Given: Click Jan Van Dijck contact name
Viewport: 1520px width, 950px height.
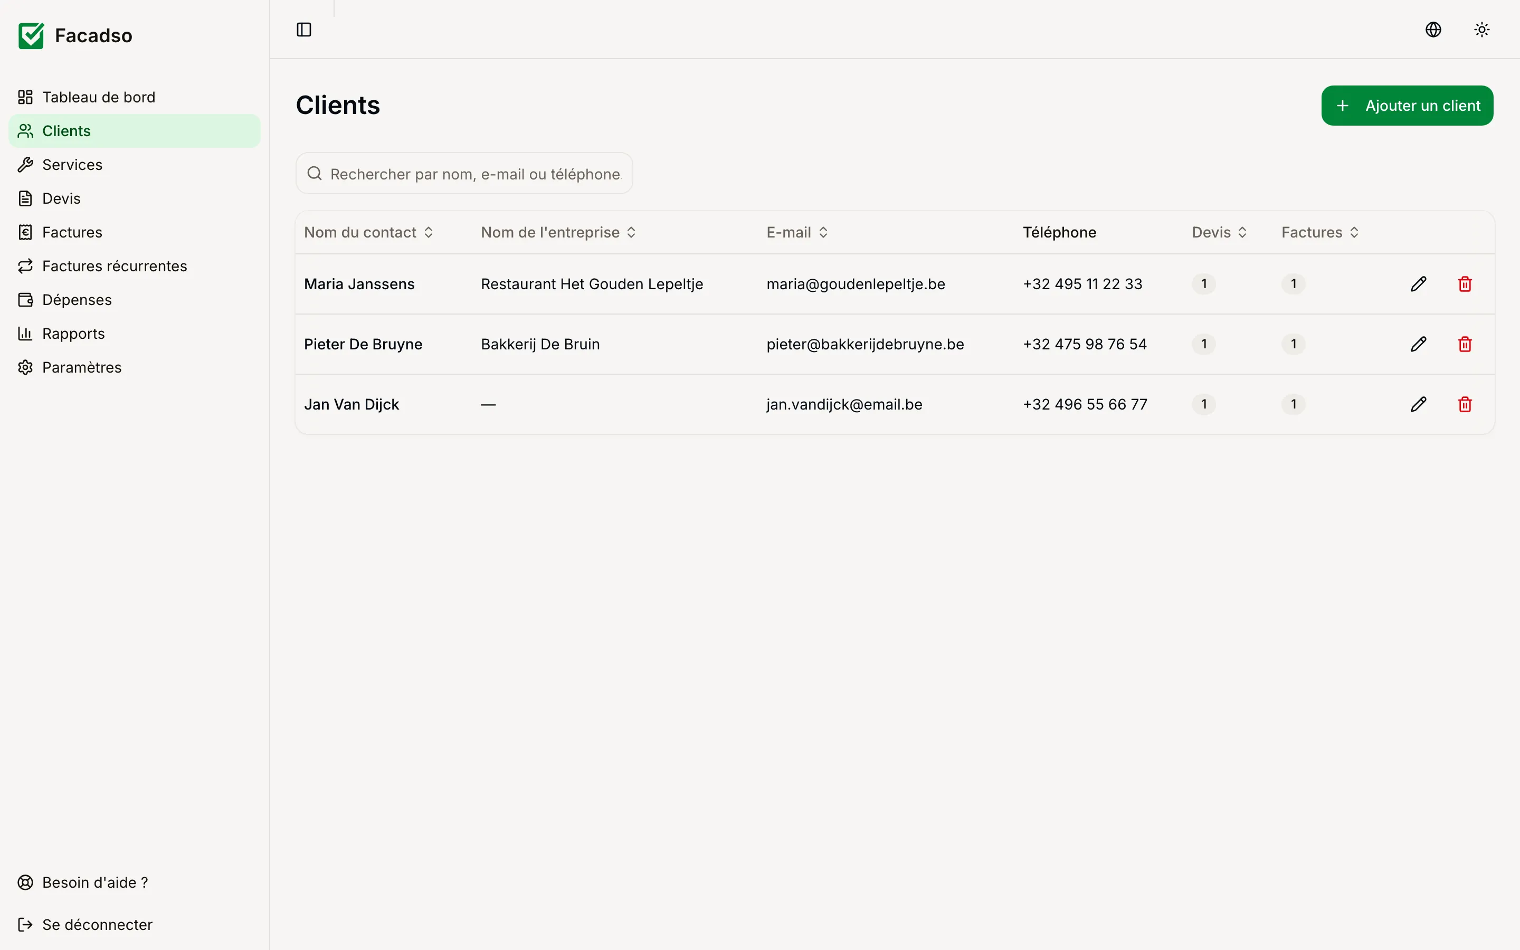Looking at the screenshot, I should [351, 405].
